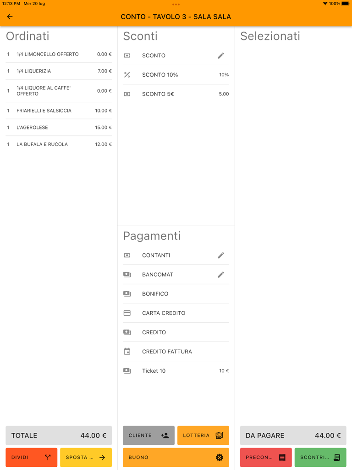
Task: Click the CARTA CREDITO card icon
Action: (x=127, y=313)
